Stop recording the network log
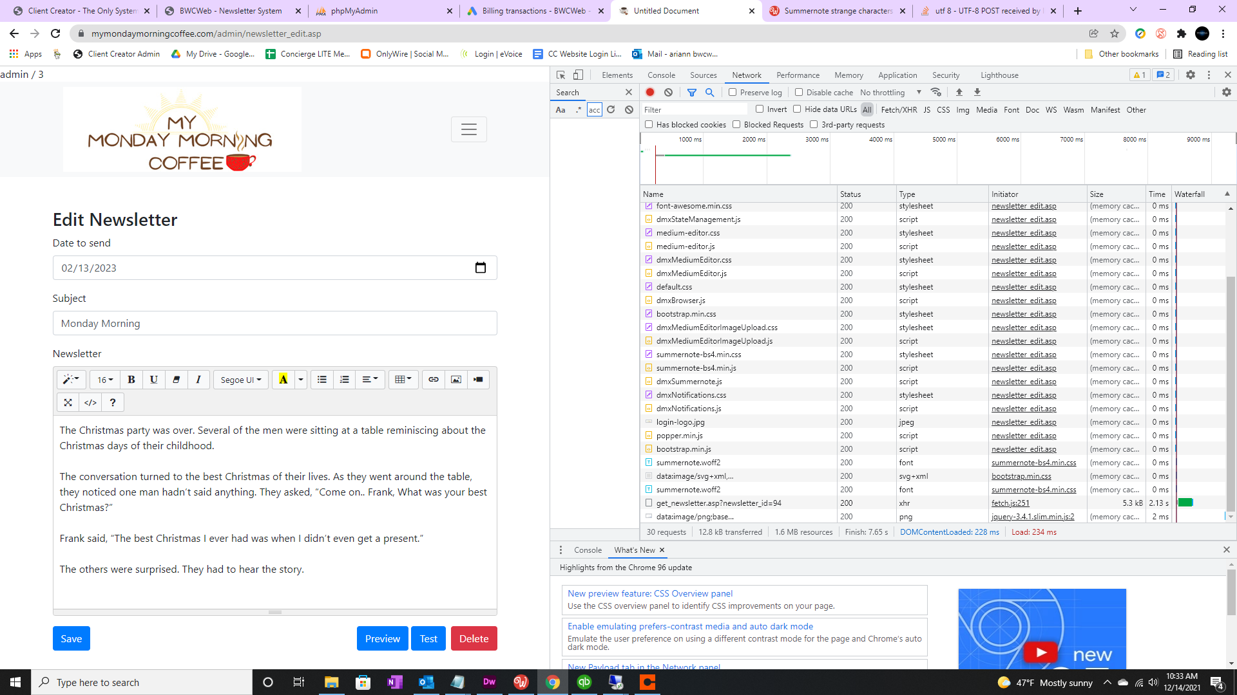The image size is (1237, 695). click(650, 93)
